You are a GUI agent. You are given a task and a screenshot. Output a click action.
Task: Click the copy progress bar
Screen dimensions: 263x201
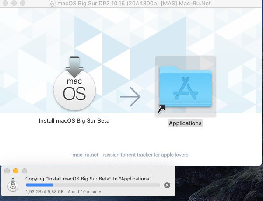[x=93, y=185]
